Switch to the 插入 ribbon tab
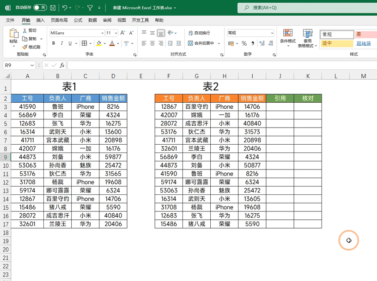Screen dimensions: 377x281 tap(41, 19)
